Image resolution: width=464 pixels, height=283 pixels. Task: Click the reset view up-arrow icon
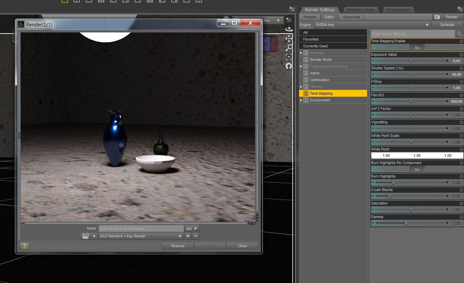[289, 66]
